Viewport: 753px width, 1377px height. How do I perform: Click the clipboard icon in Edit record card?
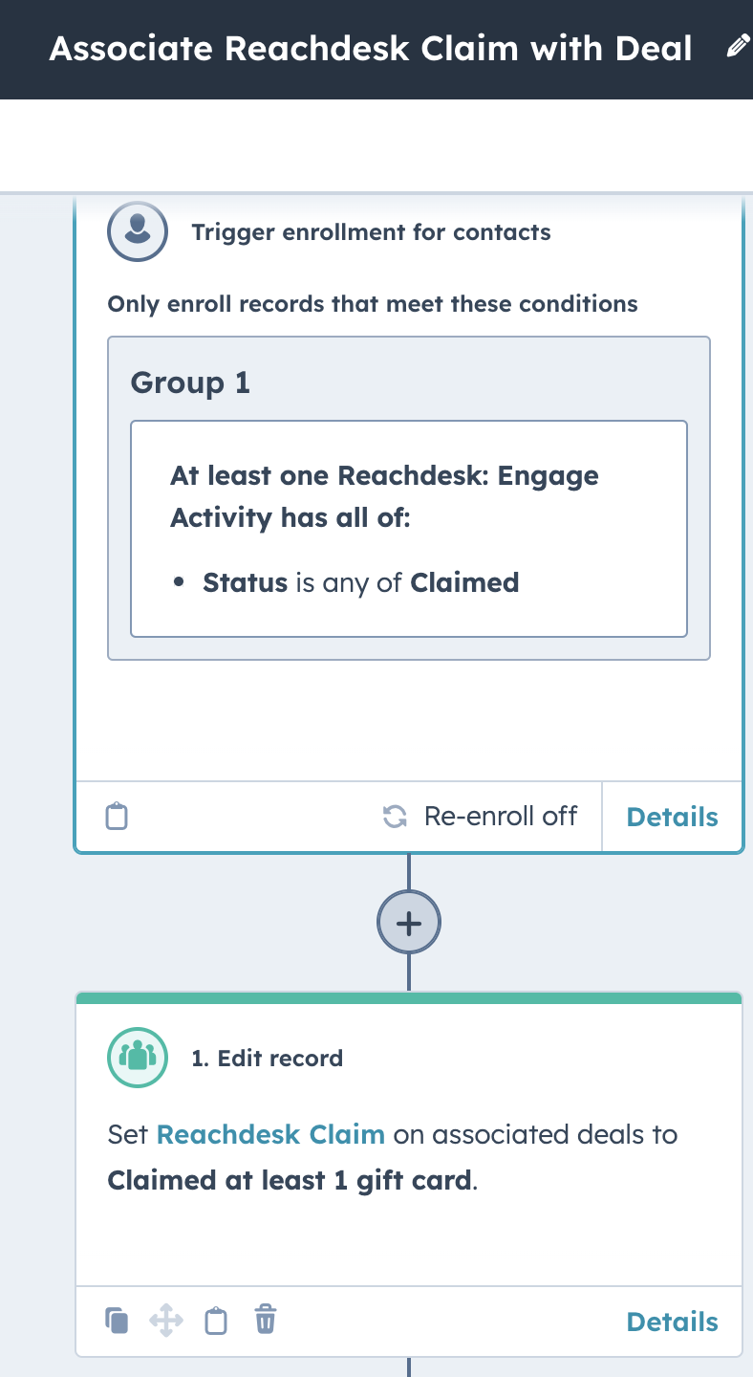coord(217,1322)
